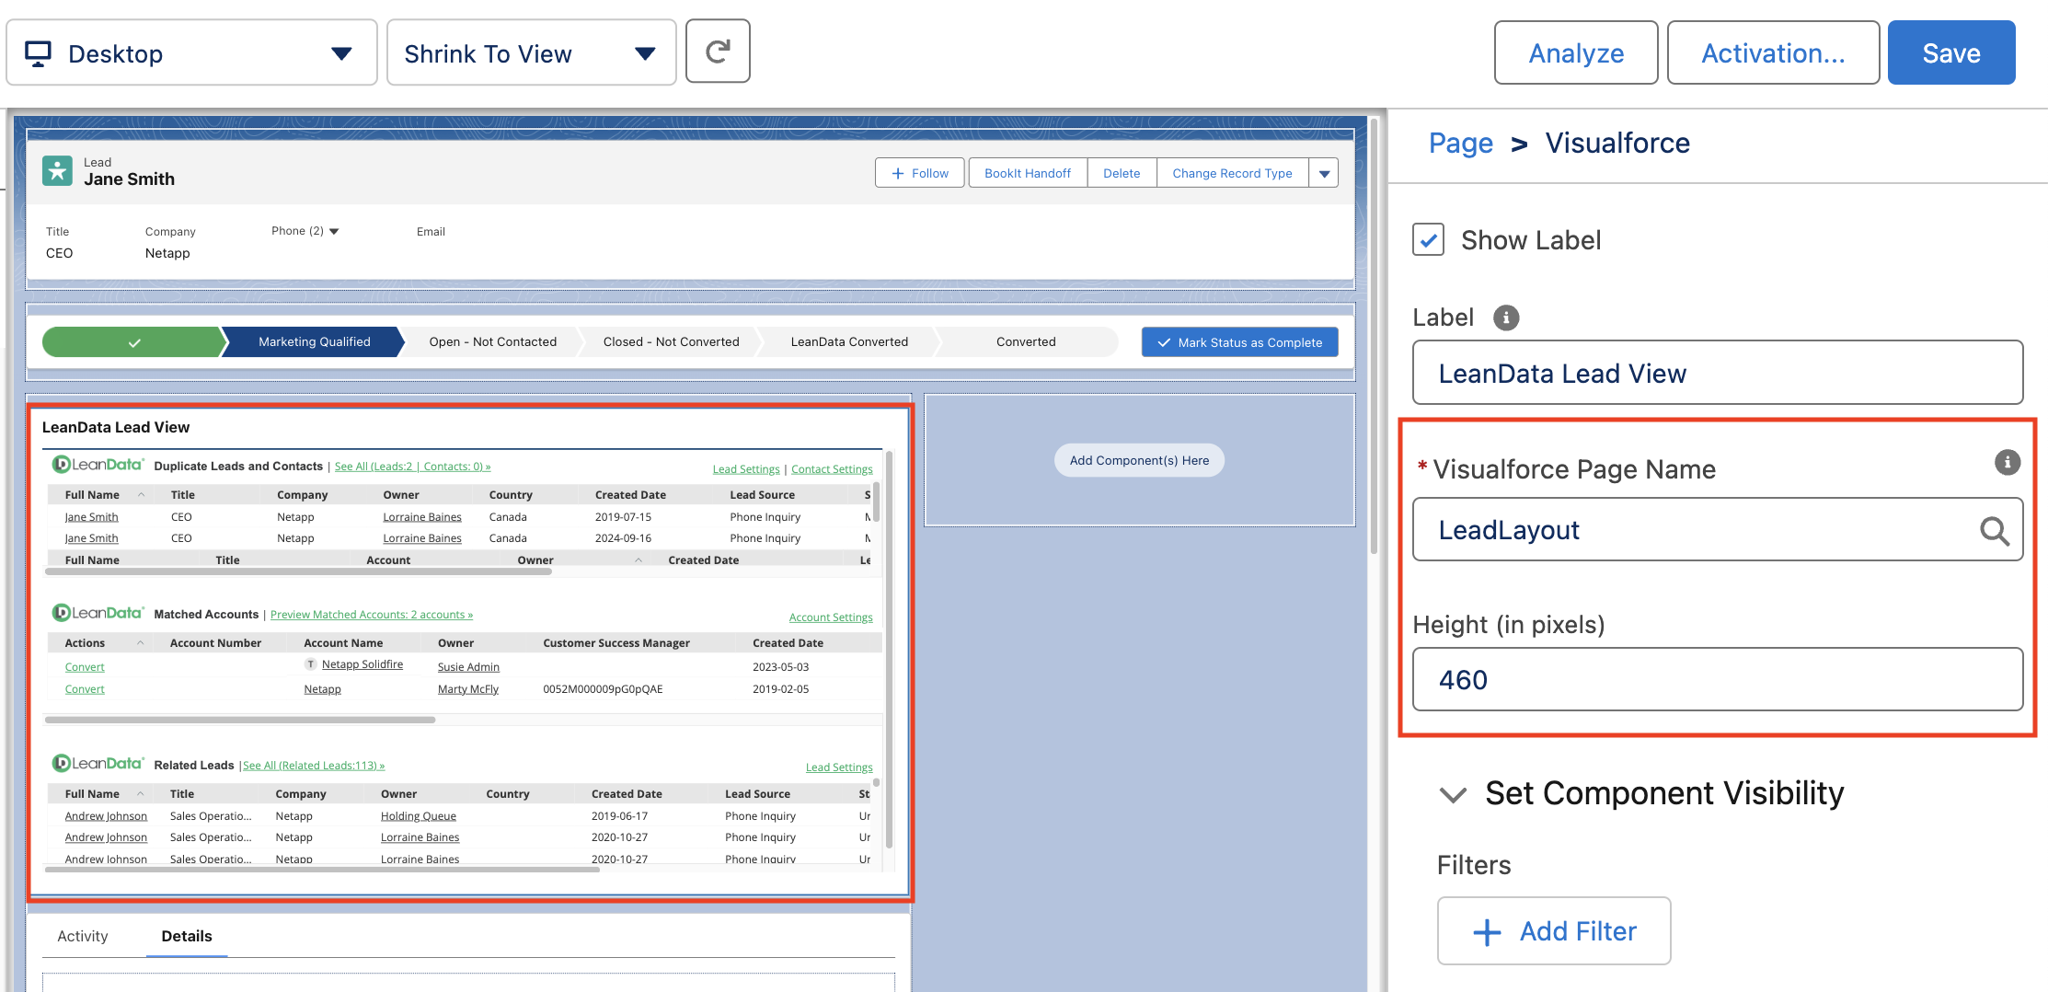
Task: Click the 0052M000009pG0pQAE manager ID cell
Action: [x=603, y=689]
